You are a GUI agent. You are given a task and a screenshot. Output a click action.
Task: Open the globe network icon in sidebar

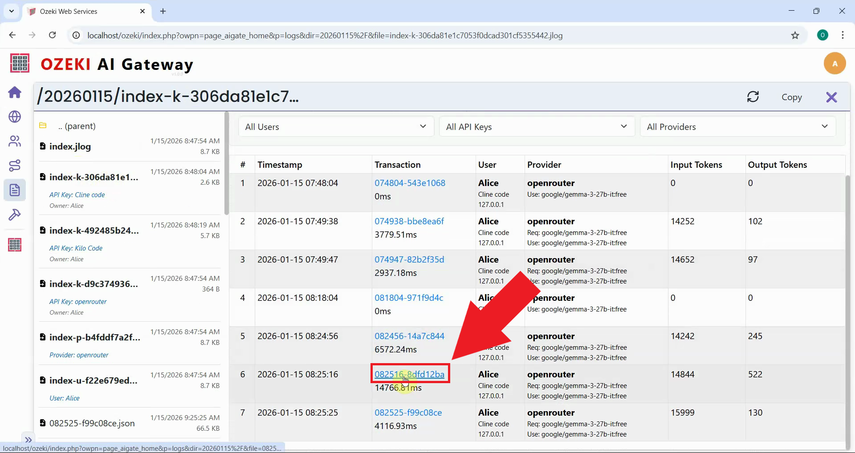click(x=15, y=117)
